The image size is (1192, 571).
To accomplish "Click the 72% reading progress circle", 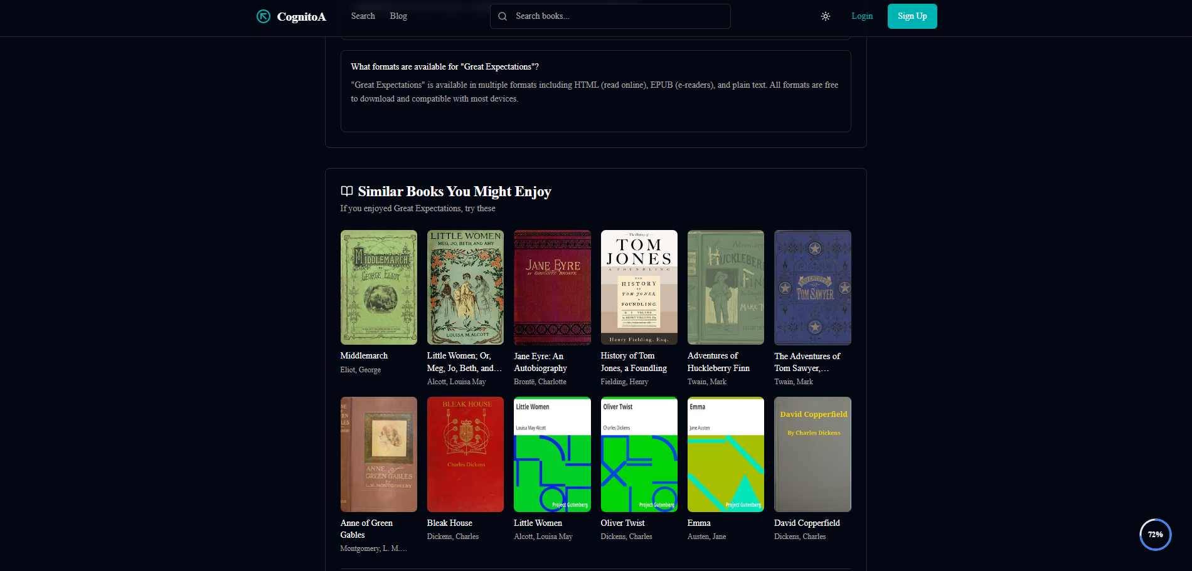I will pyautogui.click(x=1156, y=535).
